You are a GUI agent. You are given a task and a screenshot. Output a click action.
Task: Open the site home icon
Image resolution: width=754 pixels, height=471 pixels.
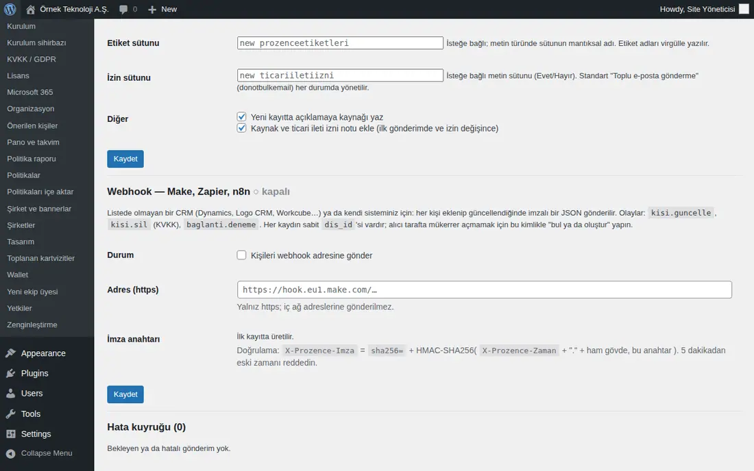(x=30, y=9)
